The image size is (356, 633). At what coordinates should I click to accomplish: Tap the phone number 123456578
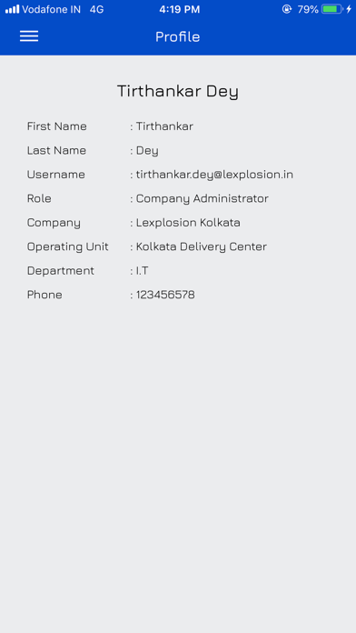(165, 295)
